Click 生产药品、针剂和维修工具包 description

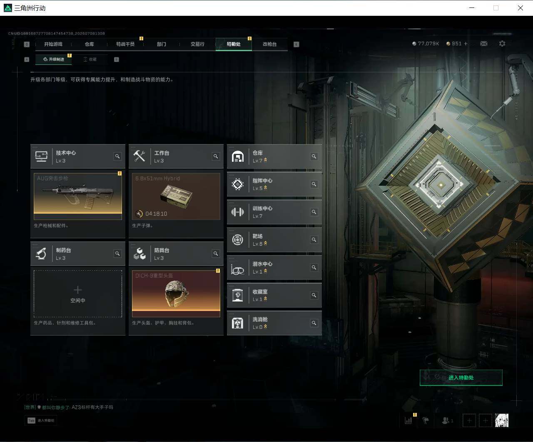point(65,323)
